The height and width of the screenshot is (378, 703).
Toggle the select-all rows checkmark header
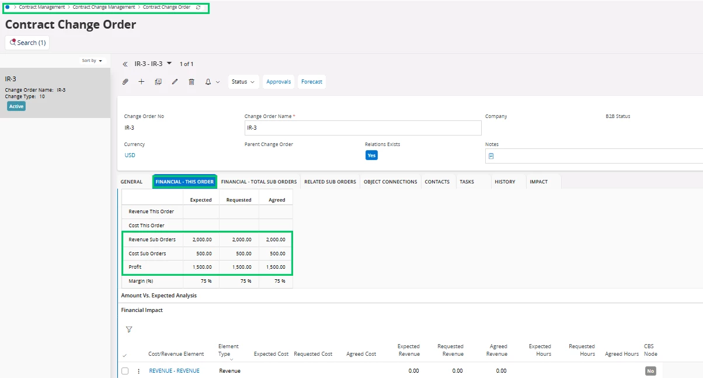pyautogui.click(x=124, y=355)
